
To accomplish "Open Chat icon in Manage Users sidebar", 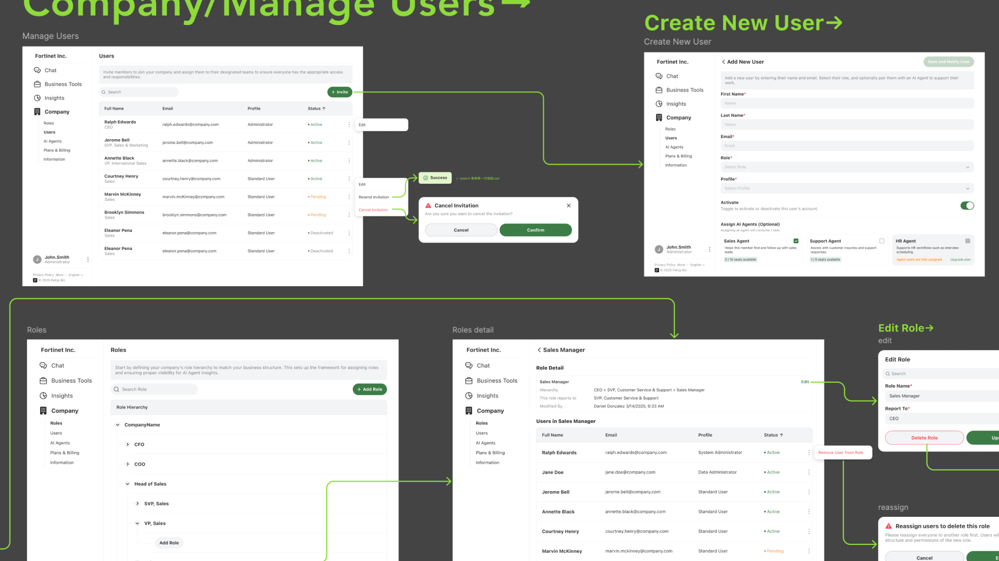I will click(37, 70).
